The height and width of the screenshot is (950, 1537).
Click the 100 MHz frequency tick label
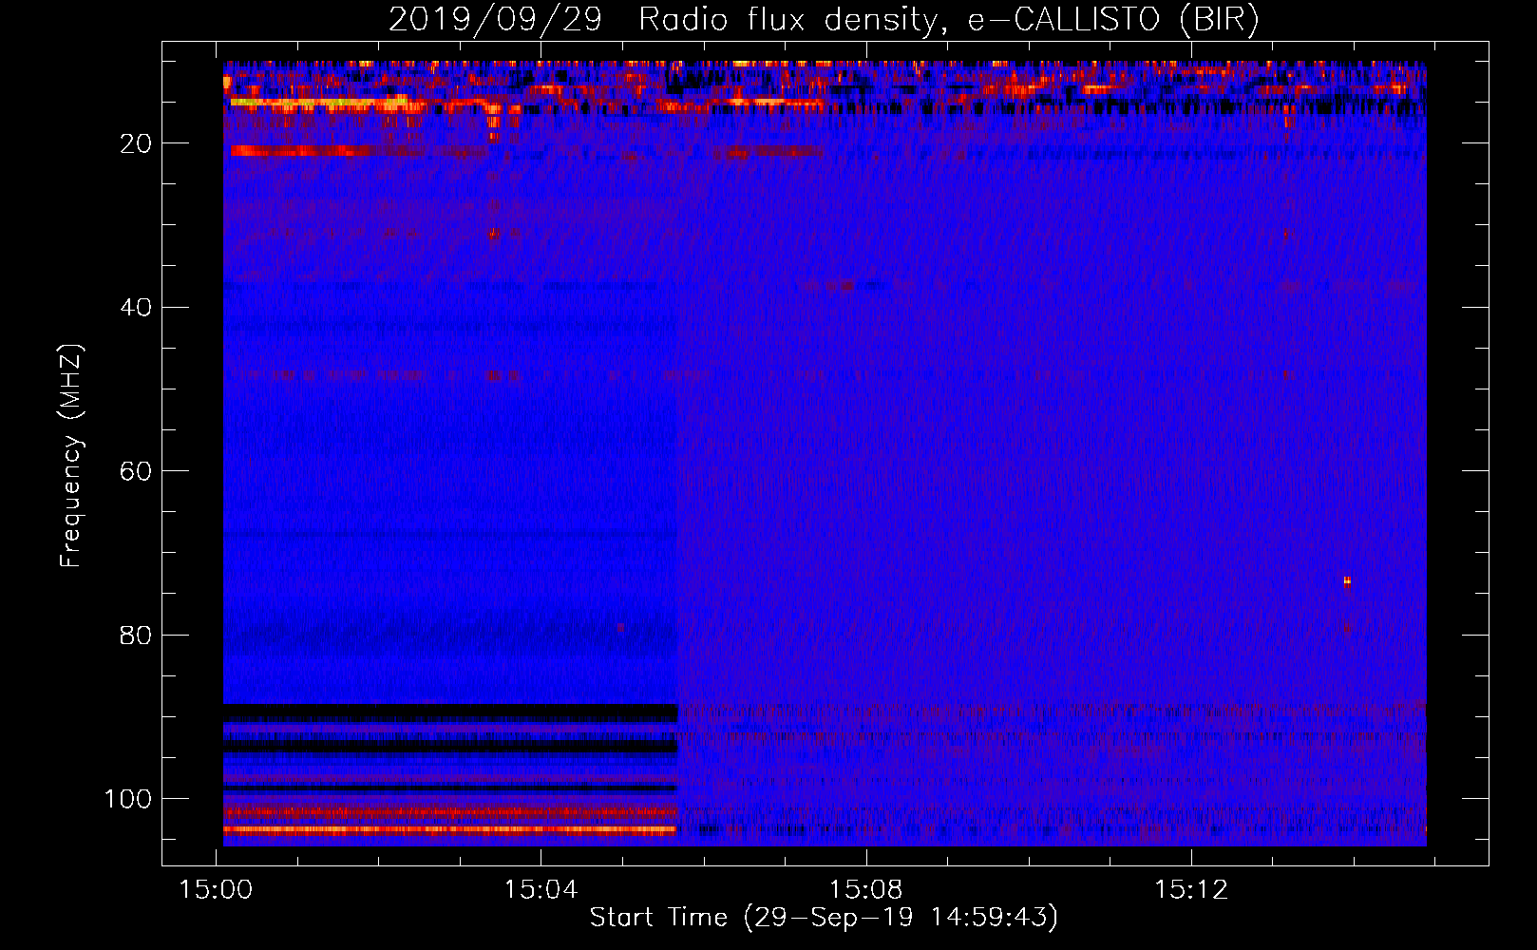(x=128, y=799)
